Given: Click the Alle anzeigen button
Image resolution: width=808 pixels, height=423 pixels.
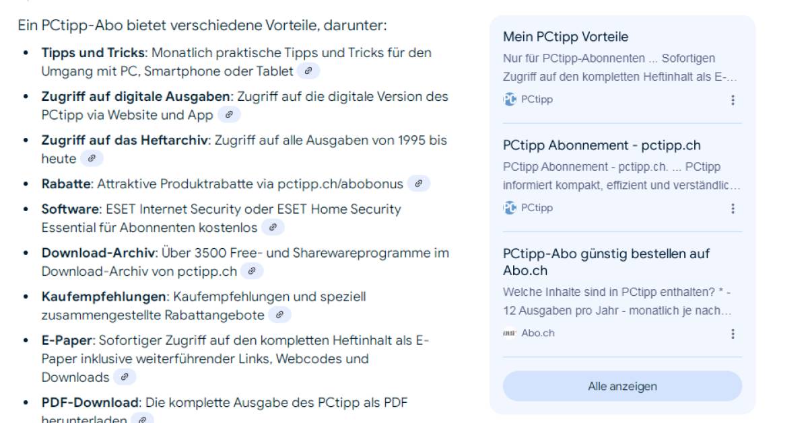Looking at the screenshot, I should click(x=622, y=386).
